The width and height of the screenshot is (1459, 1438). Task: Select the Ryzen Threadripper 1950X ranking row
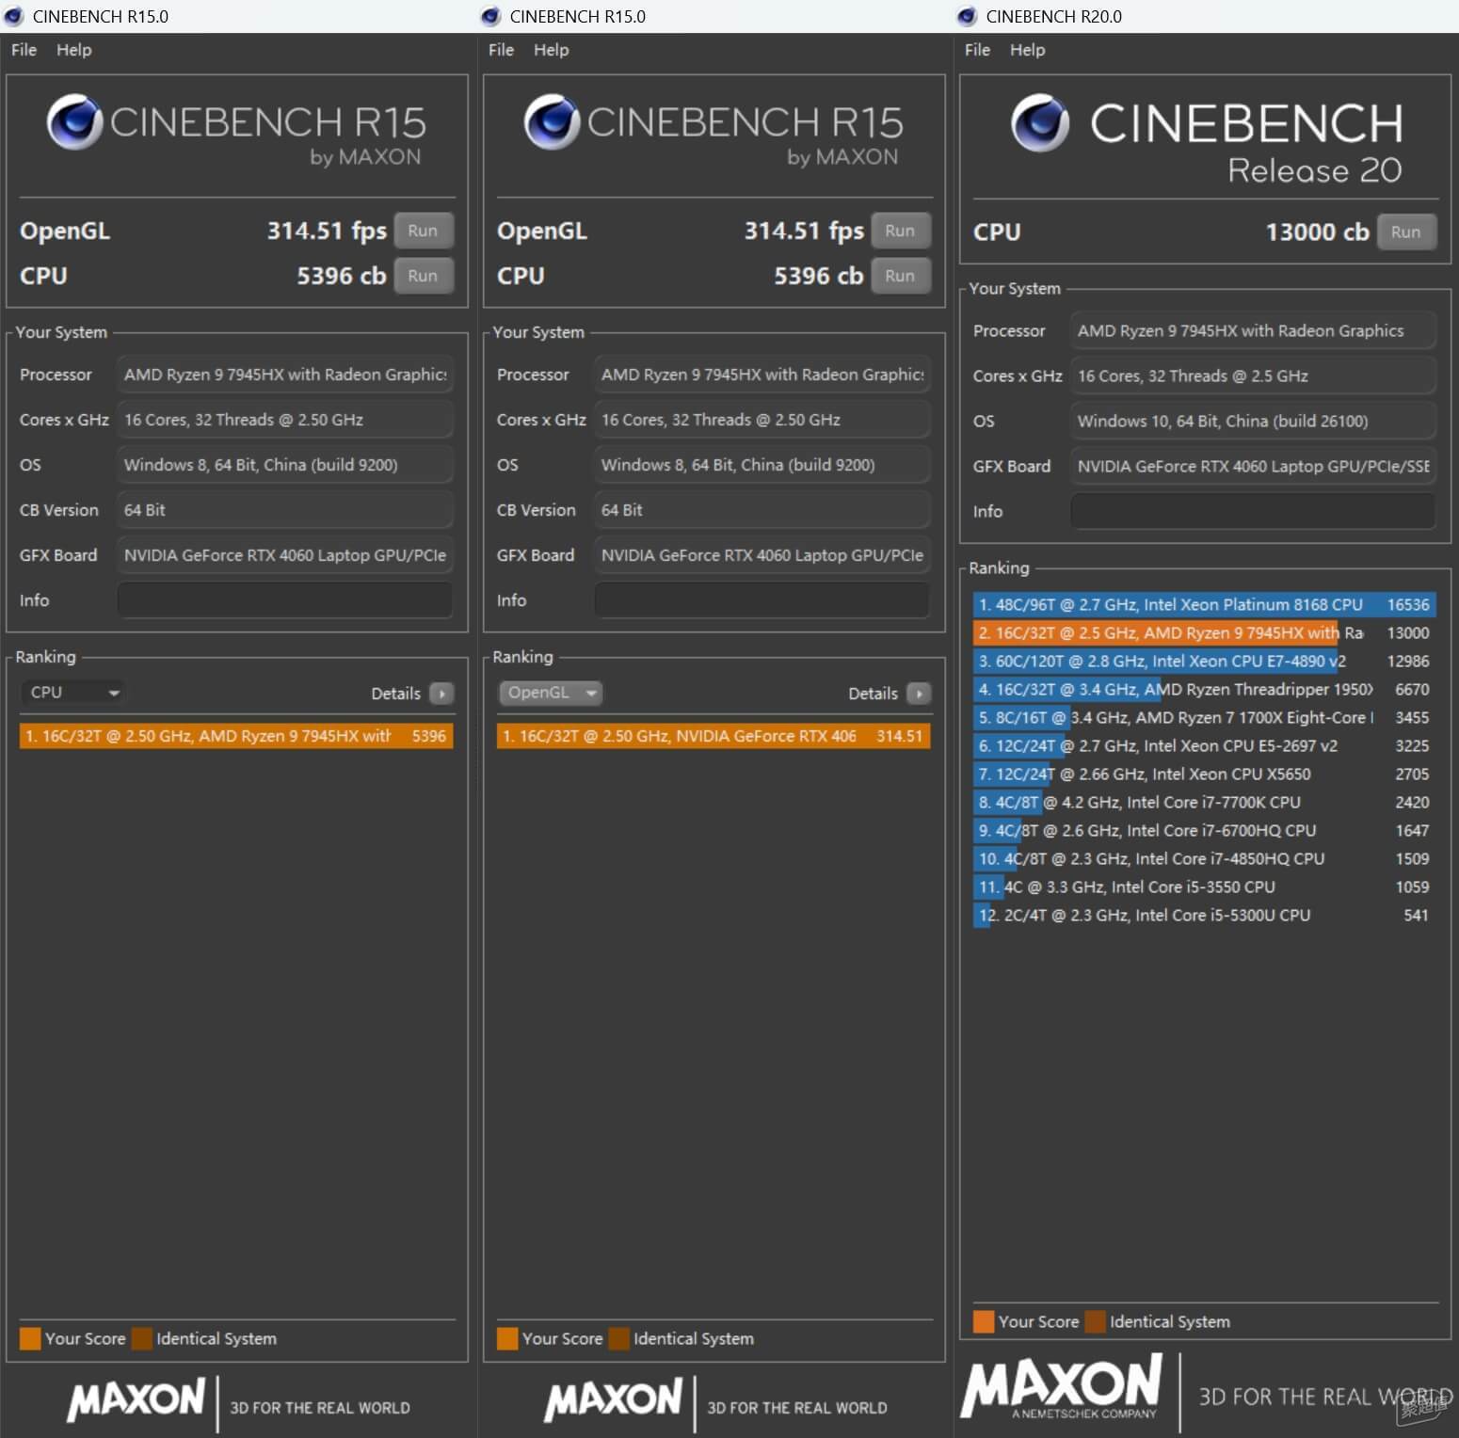pyautogui.click(x=1204, y=689)
